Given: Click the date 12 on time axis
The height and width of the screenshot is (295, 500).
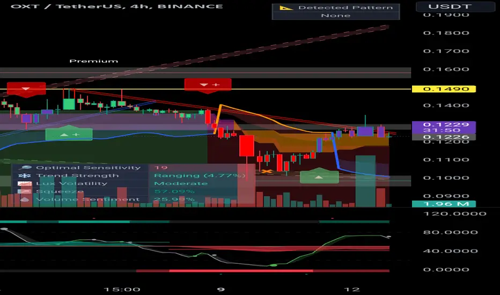Looking at the screenshot, I should pos(352,290).
